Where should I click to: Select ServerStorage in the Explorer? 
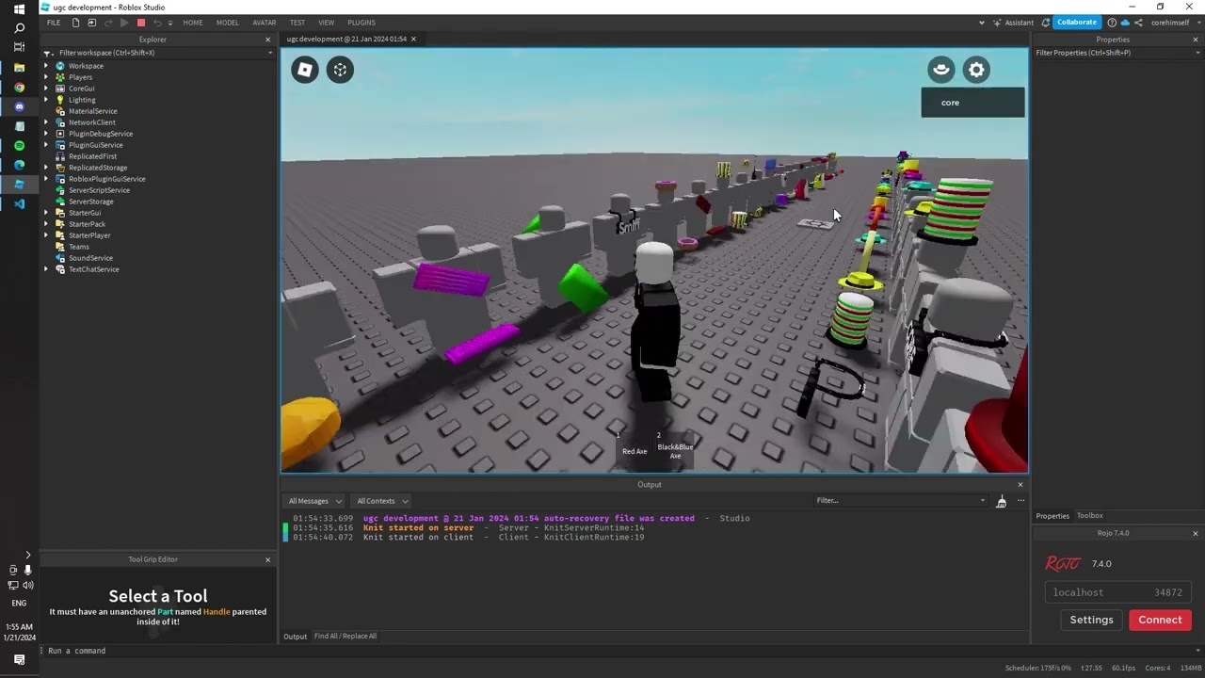pyautogui.click(x=90, y=202)
